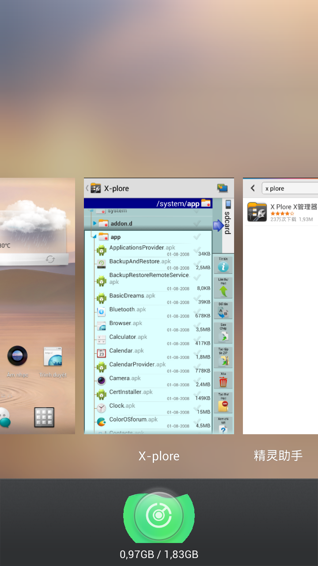Click the ColorOSforum.apk icon

point(102,422)
